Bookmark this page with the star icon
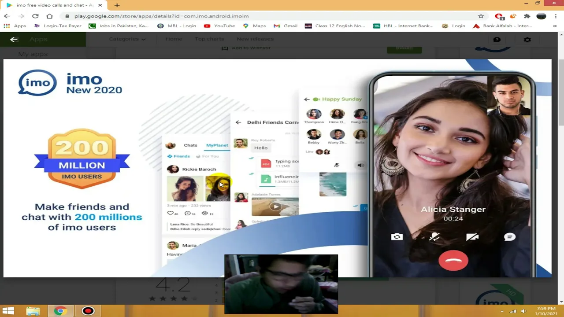 (x=481, y=16)
